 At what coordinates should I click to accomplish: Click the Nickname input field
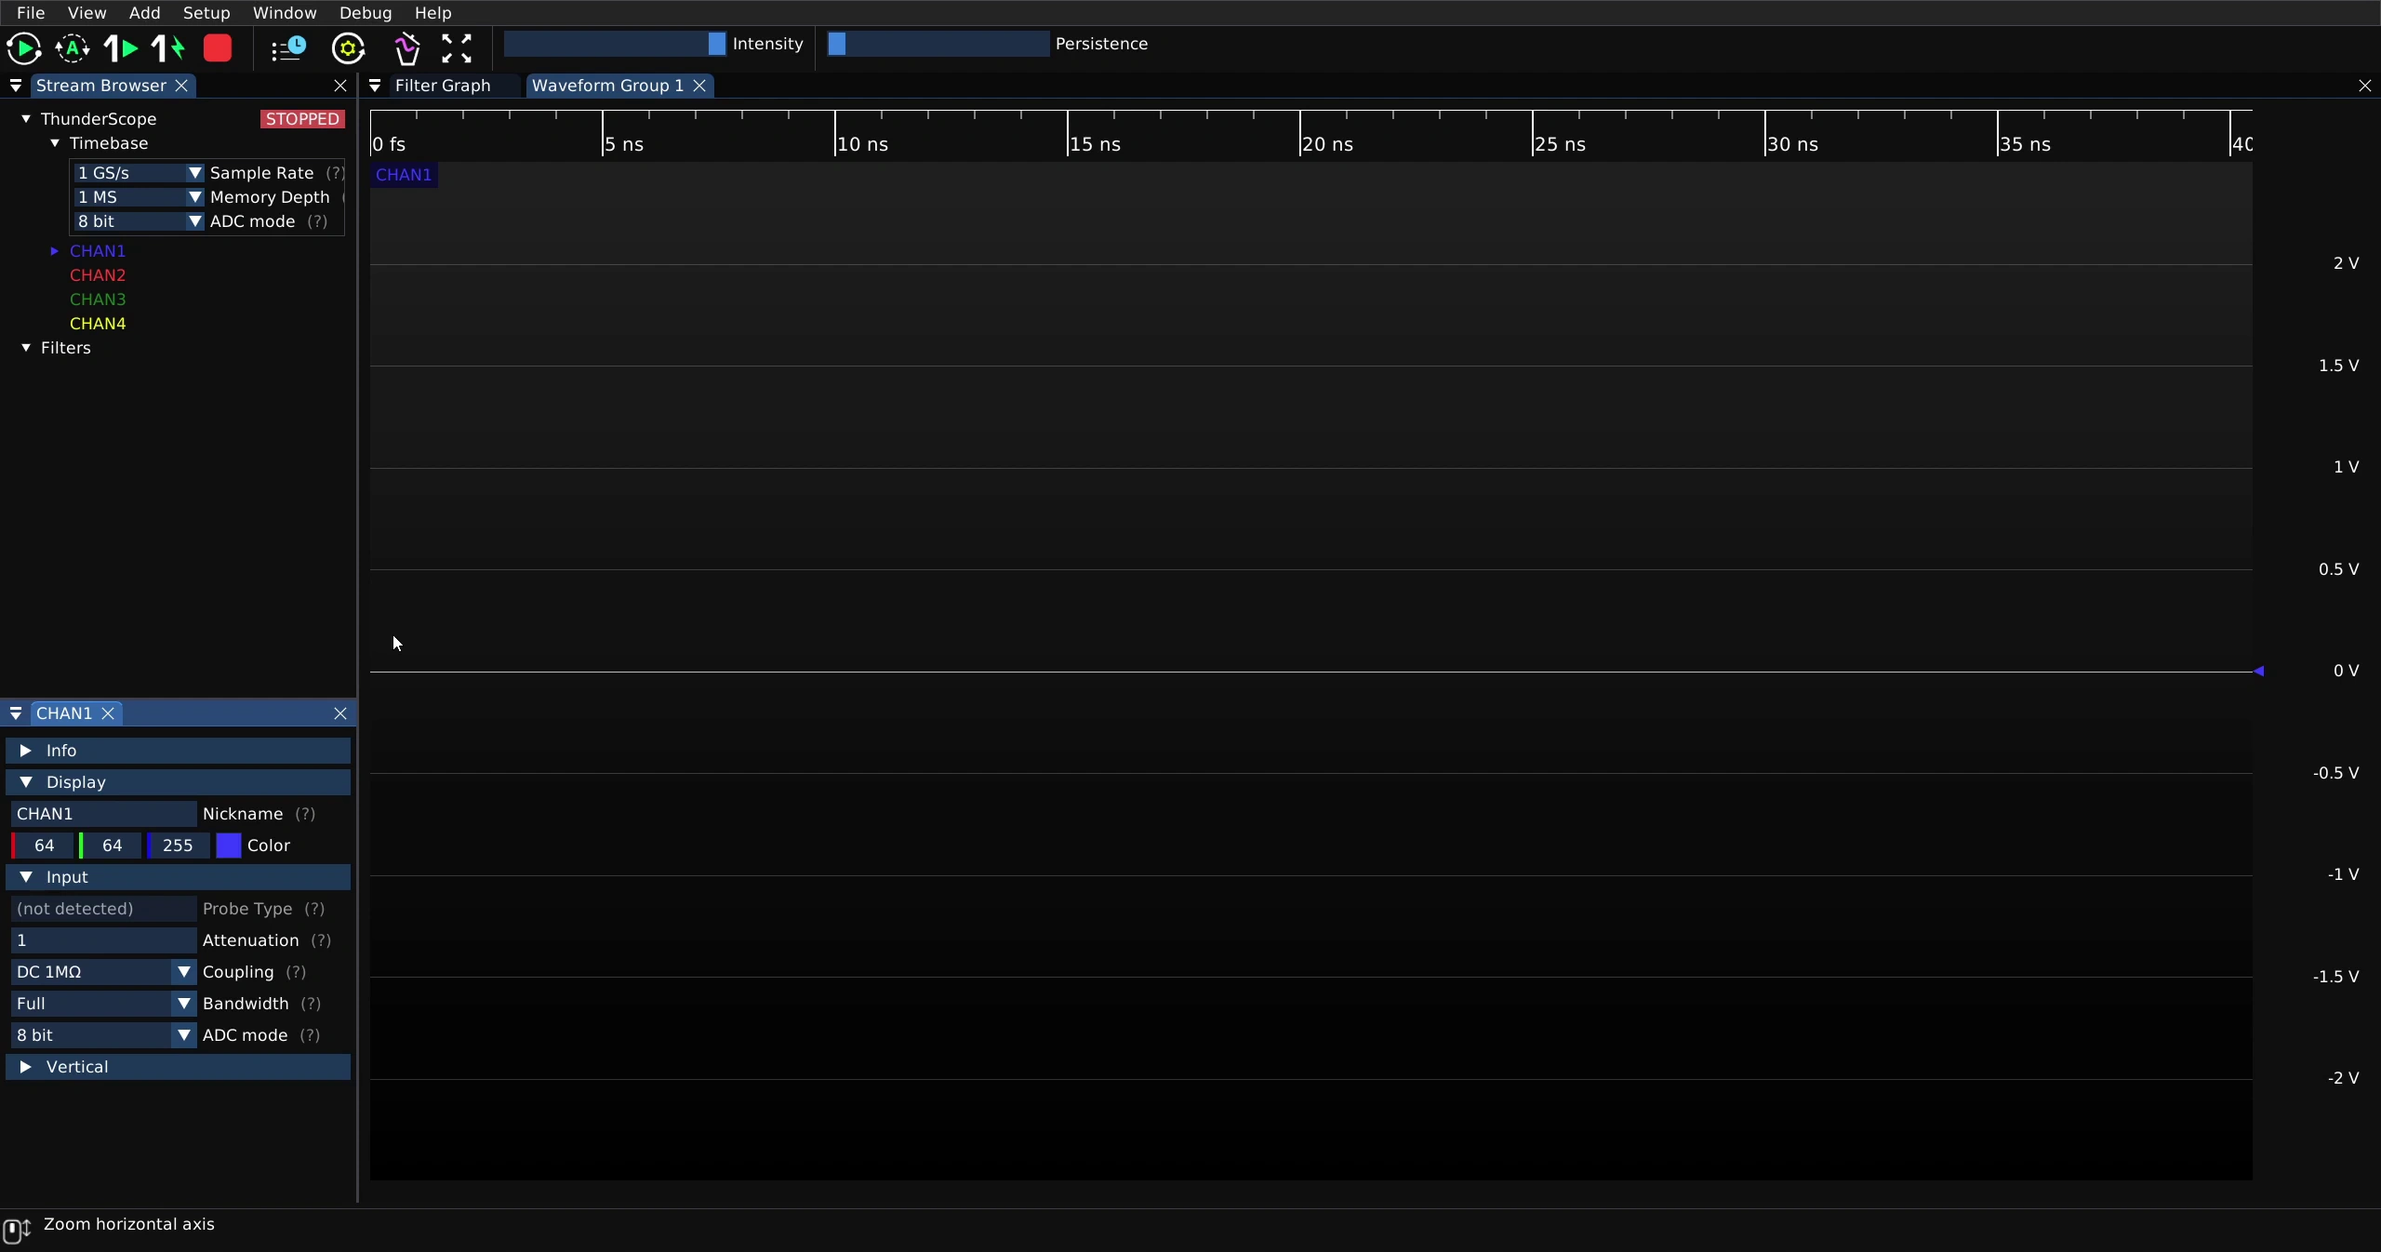click(103, 814)
